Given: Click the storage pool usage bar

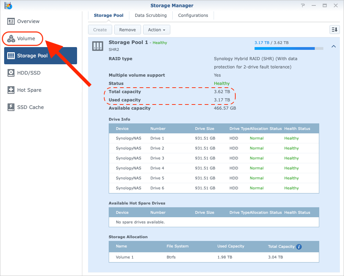Looking at the screenshot, I should 289,48.
